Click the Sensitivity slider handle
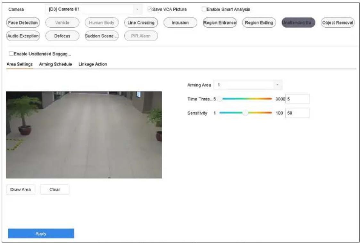Screen dimensions: 360x243 click(245, 113)
